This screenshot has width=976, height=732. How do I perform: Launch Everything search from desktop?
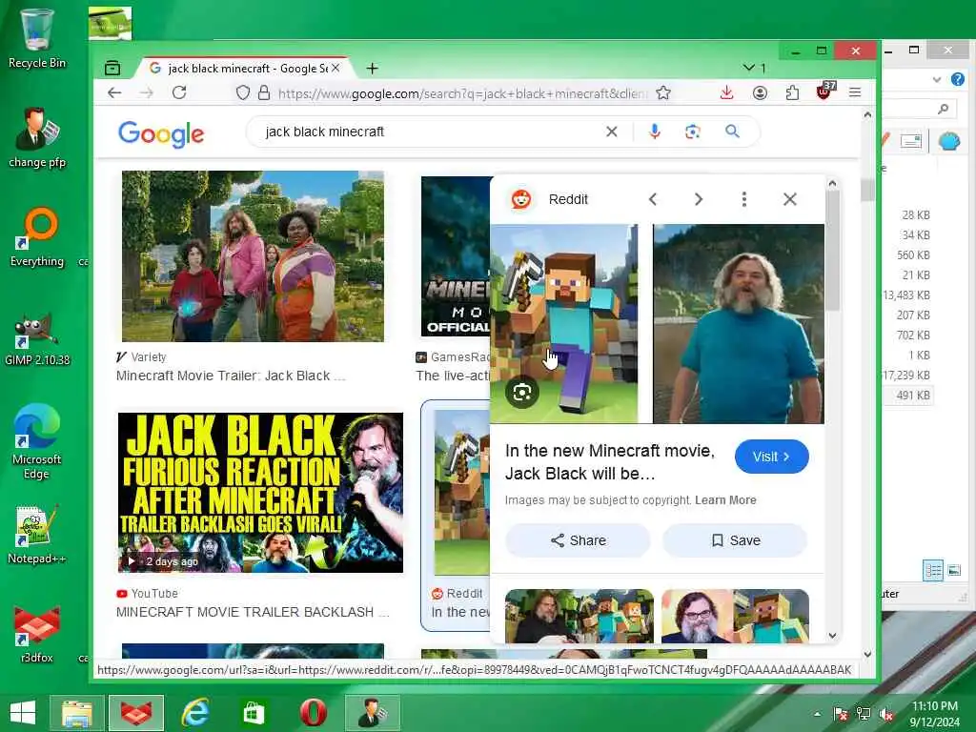(37, 236)
